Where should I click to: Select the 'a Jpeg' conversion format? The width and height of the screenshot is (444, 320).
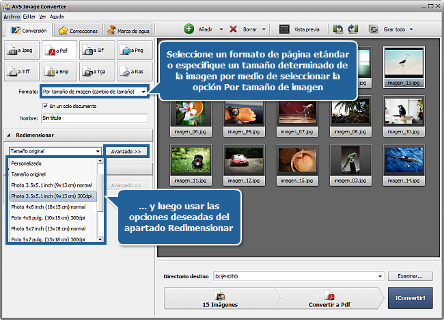pos(22,51)
